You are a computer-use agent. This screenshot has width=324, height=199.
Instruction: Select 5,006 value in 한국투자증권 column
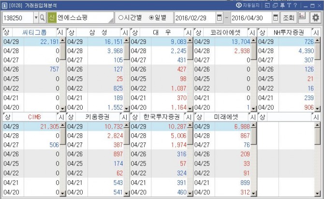tap(178, 136)
